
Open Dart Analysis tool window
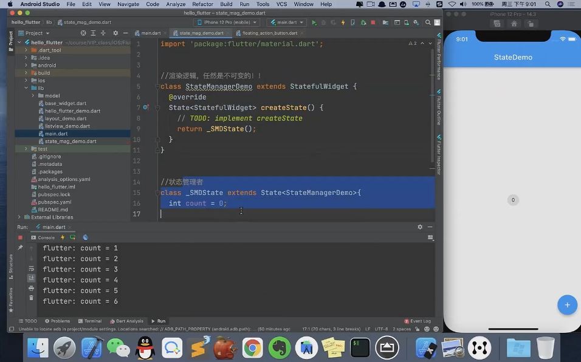[x=127, y=321]
